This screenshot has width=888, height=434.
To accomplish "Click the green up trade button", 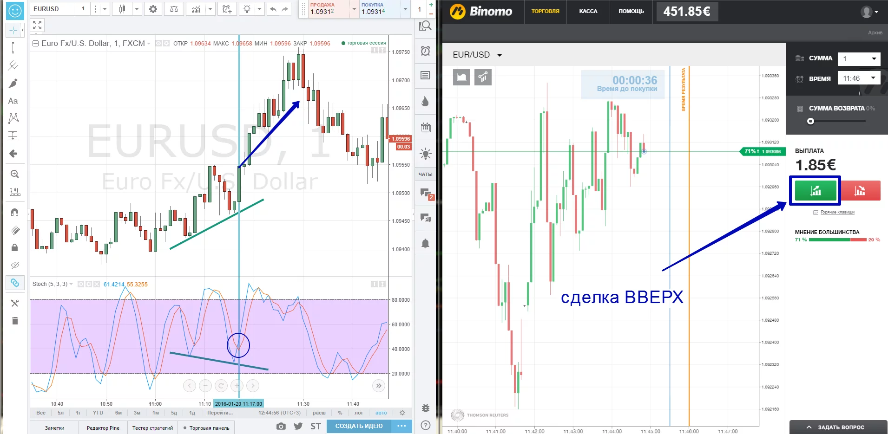I will pyautogui.click(x=815, y=190).
